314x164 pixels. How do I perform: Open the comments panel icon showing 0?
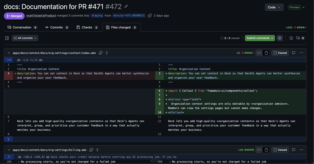click(x=300, y=38)
